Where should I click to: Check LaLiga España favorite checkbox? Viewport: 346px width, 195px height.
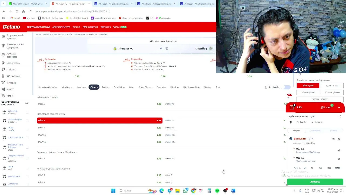tap(27, 129)
